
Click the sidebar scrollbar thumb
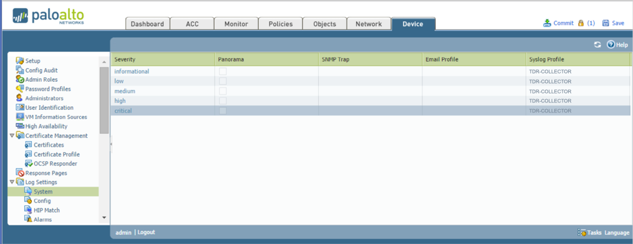(x=104, y=100)
